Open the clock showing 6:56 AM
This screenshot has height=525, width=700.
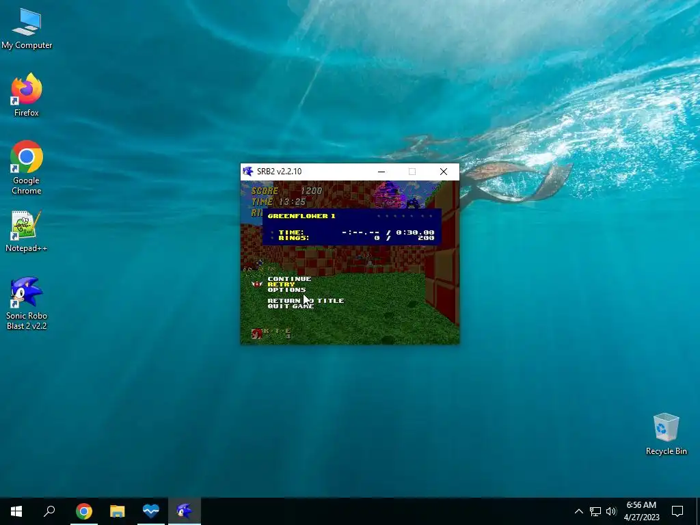point(641,511)
